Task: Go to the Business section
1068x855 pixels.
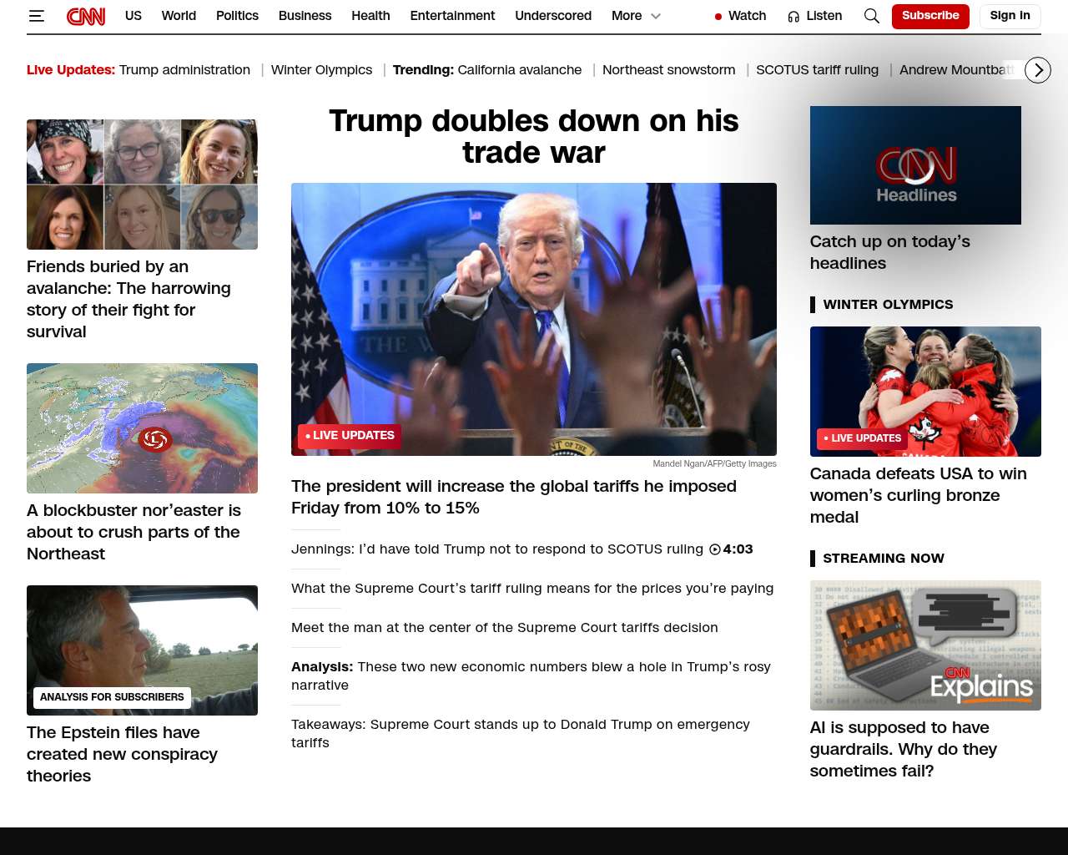Action: click(x=305, y=16)
